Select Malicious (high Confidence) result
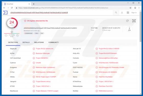Screen dimensions: 143x96 click(x=45, y=67)
